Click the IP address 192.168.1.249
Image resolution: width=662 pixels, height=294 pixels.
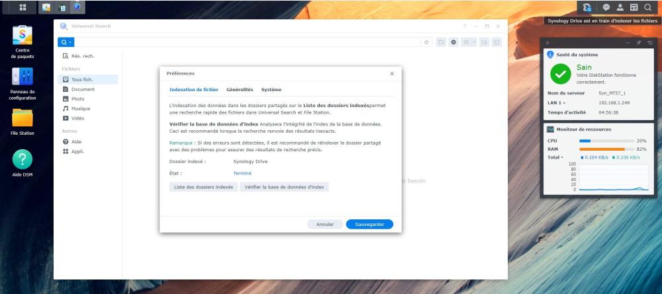tap(614, 103)
